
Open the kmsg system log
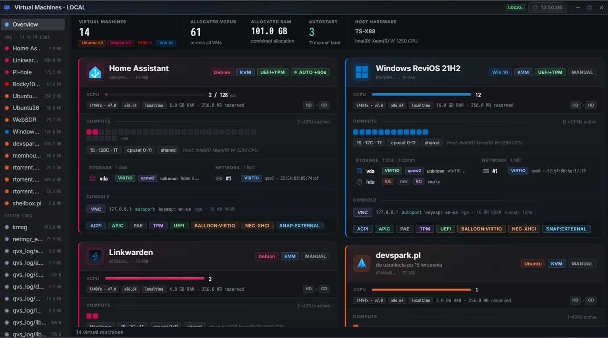coord(33,227)
